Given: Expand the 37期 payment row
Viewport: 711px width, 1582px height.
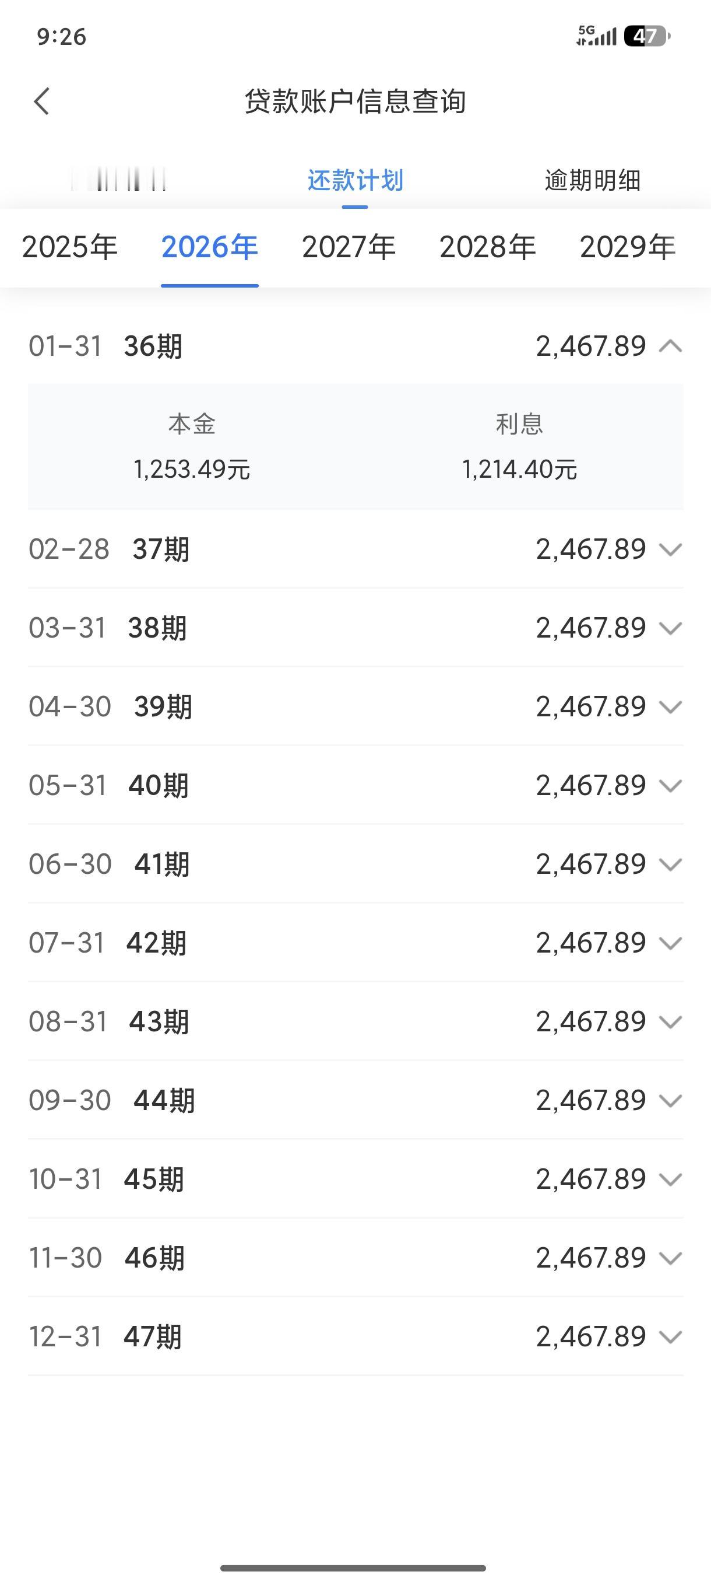Looking at the screenshot, I should (x=671, y=549).
